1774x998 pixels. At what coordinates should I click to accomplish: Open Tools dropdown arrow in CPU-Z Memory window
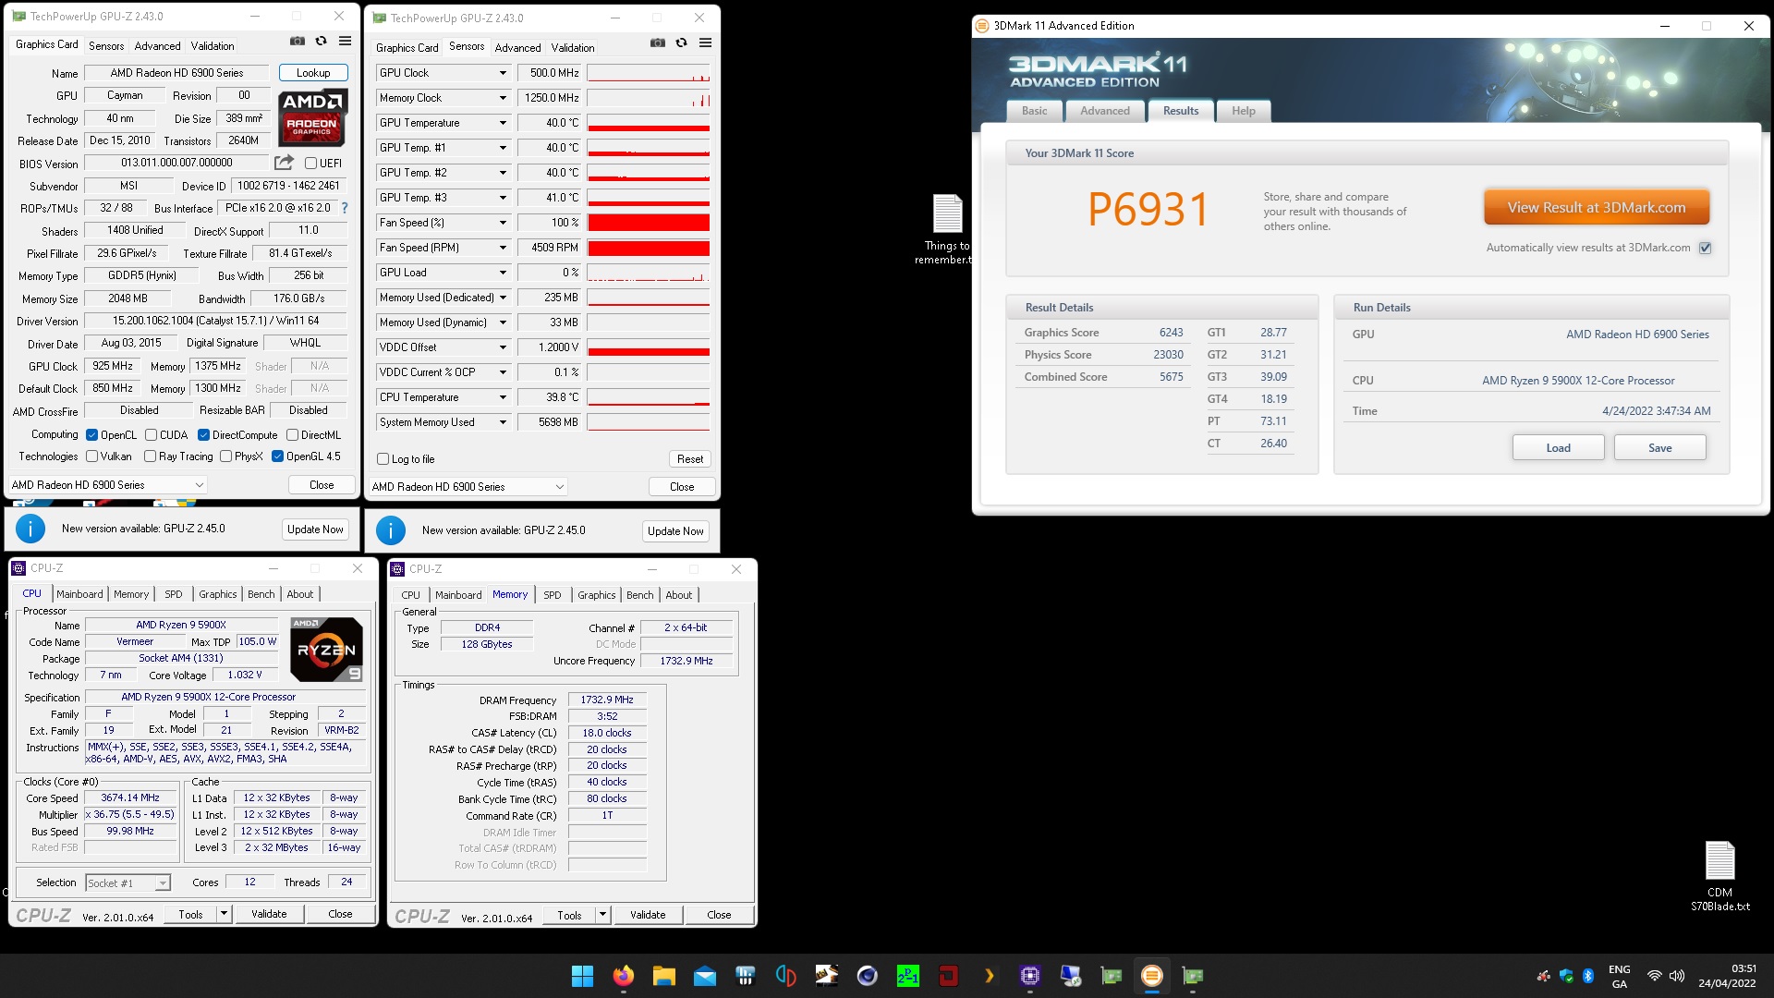pyautogui.click(x=602, y=915)
